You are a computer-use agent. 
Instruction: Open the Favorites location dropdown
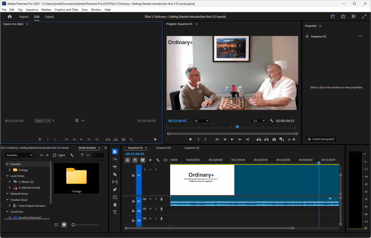tap(20, 155)
